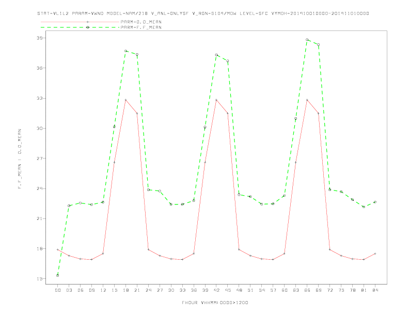Click the x-axis forecast hour 42 label
409x316 pixels.
pyautogui.click(x=216, y=290)
